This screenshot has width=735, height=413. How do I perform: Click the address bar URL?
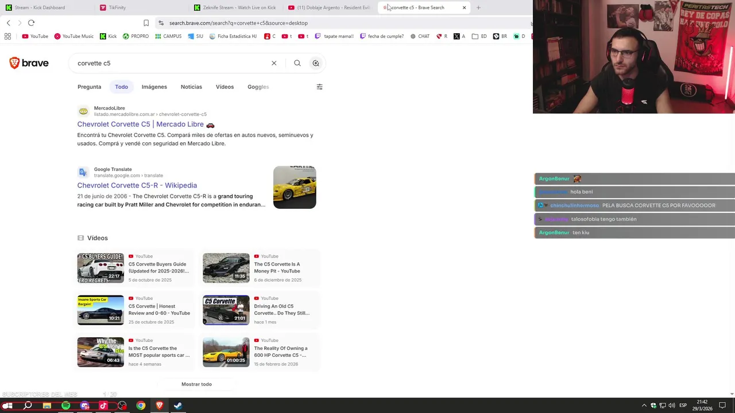[x=238, y=23]
